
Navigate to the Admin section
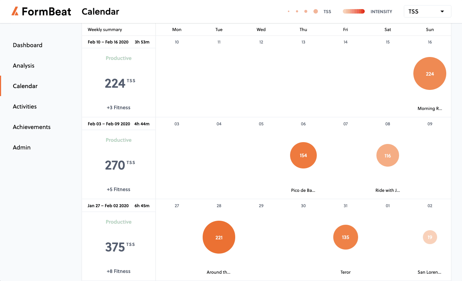pyautogui.click(x=22, y=148)
